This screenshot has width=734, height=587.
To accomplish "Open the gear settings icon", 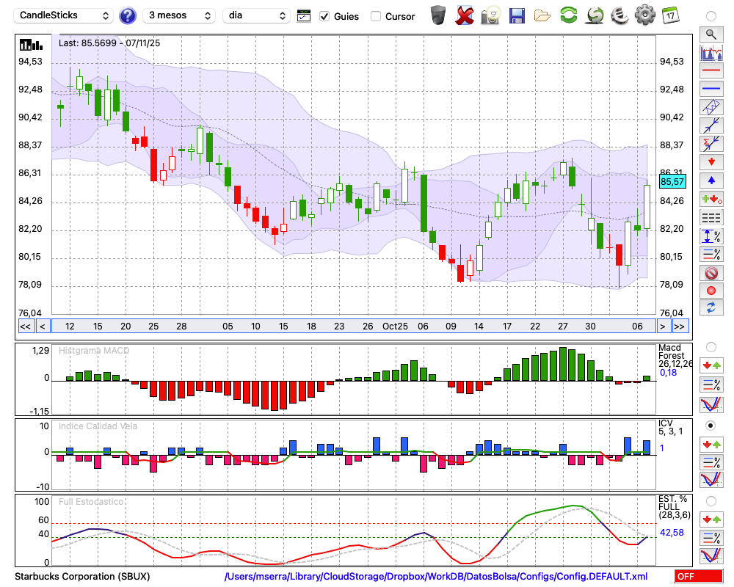I will [644, 15].
